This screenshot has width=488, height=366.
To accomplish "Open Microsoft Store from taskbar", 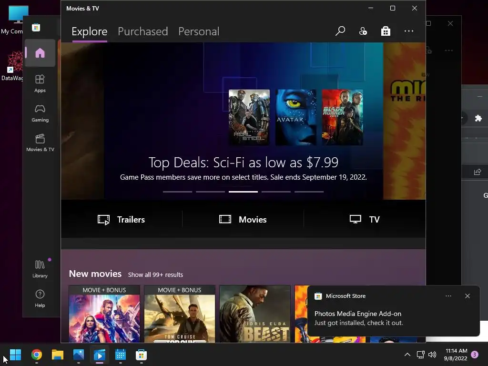I will click(x=141, y=355).
